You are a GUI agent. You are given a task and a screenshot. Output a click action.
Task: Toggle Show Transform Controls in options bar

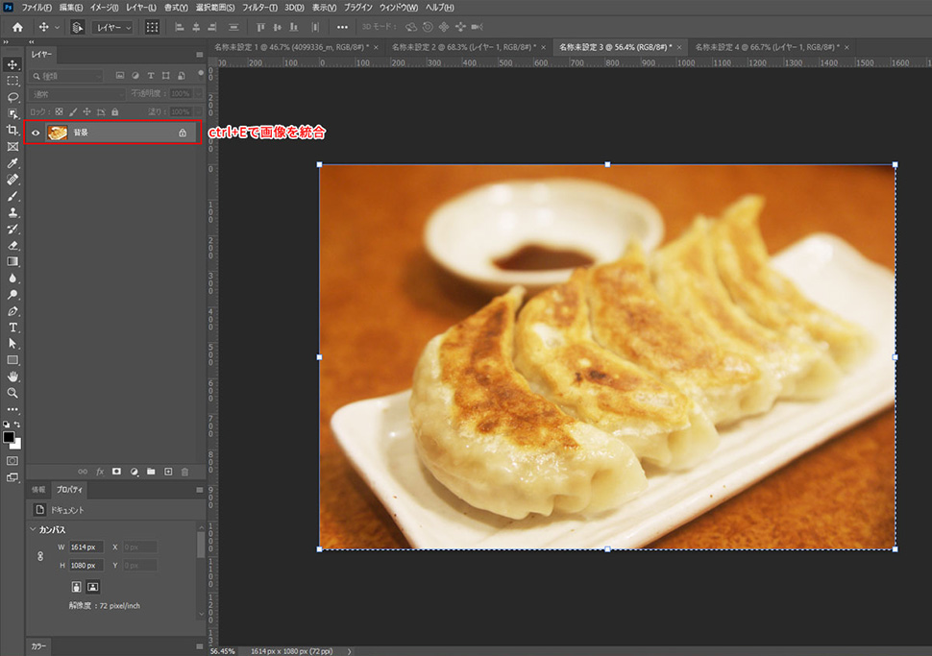pos(152,27)
